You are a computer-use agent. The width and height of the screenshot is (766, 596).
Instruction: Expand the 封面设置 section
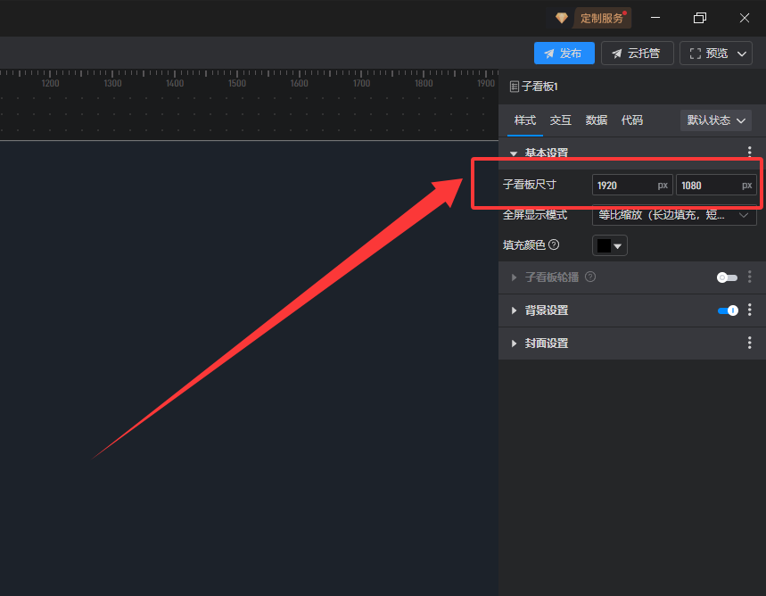tap(514, 344)
